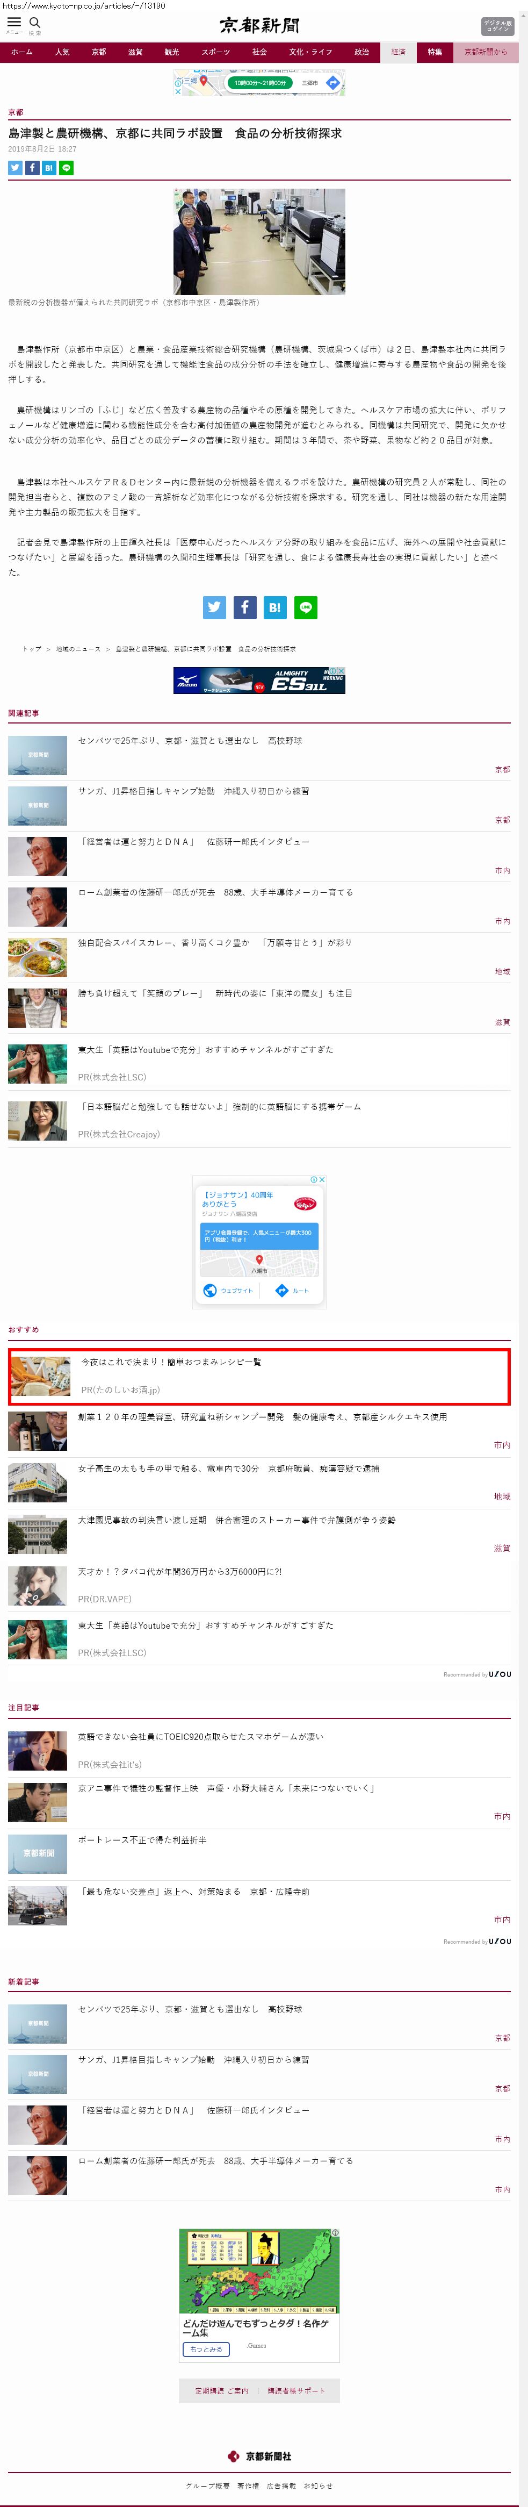Close the ジョナサン ad with X icon
Viewport: 528px width, 2507px height.
322,1179
